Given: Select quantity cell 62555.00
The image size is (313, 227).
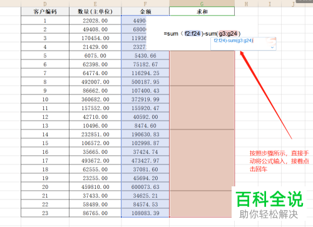Looking at the screenshot, I should click(x=95, y=169).
